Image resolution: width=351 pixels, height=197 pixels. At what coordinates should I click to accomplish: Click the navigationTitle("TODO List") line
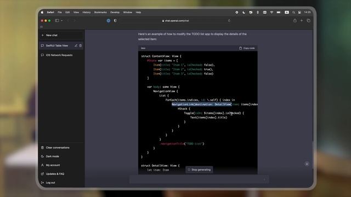click(x=183, y=143)
